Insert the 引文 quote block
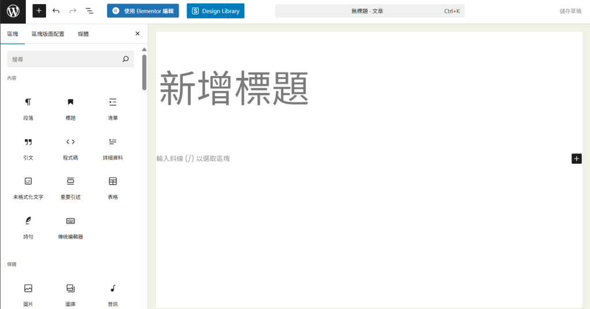590x309 pixels. [28, 148]
